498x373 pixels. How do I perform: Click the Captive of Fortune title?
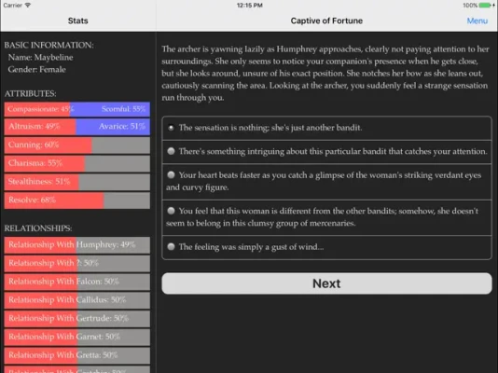click(326, 21)
